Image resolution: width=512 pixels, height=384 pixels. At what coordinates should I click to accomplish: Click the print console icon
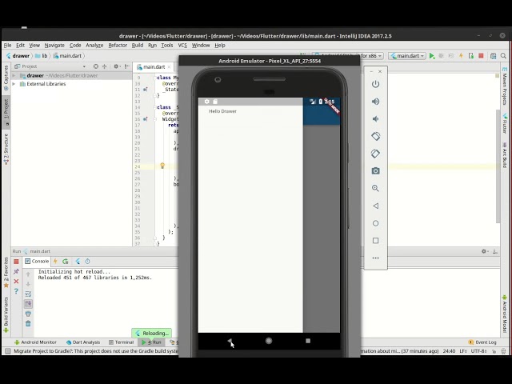point(28,314)
